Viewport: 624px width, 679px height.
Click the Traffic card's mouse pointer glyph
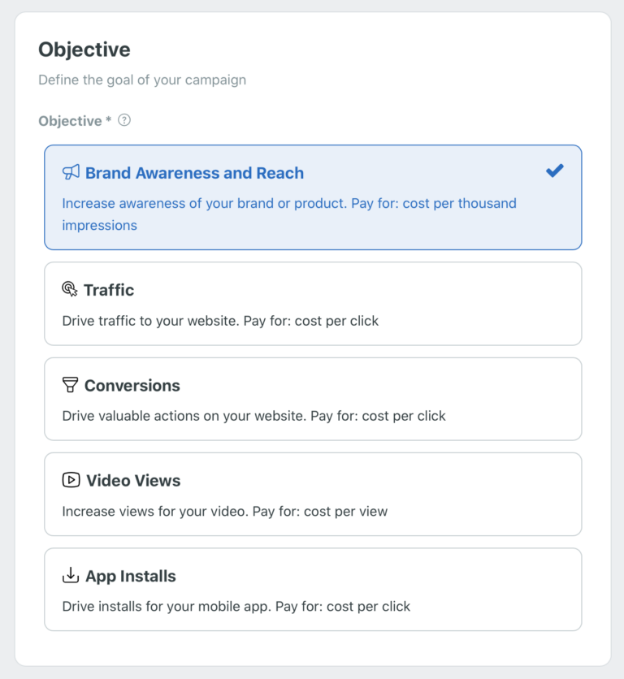pyautogui.click(x=71, y=288)
